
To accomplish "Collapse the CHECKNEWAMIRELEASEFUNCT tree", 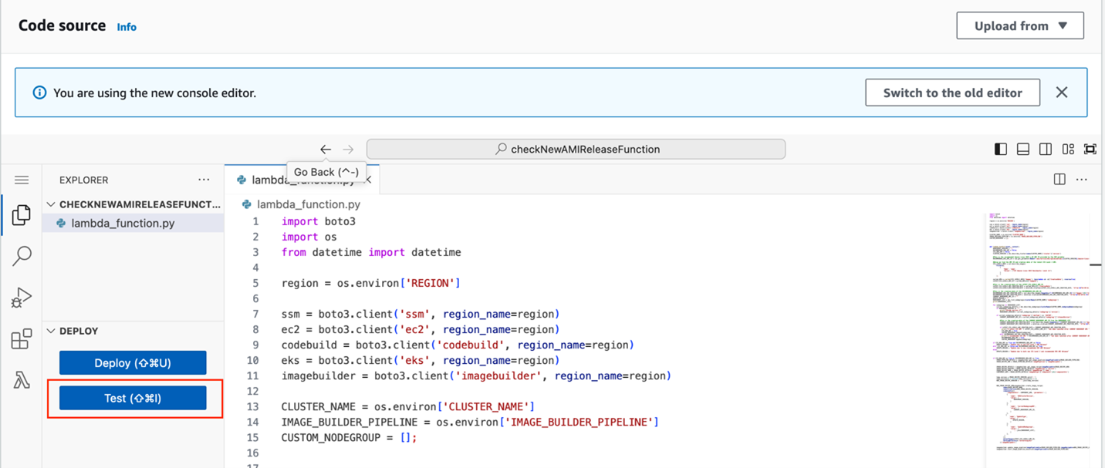I will coord(51,204).
